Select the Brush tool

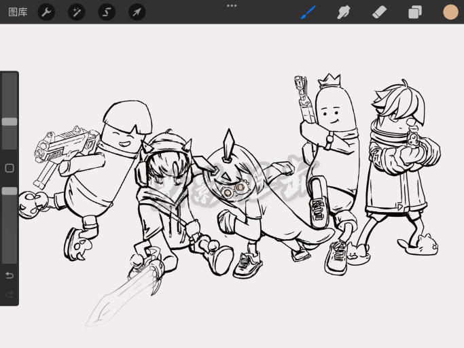[x=308, y=12]
